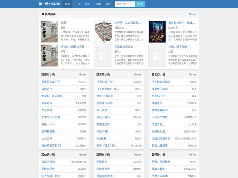Image resolution: width=238 pixels, height=178 pixels.
Task: Open the 书库 navigation tab
Action: [x=77, y=4]
